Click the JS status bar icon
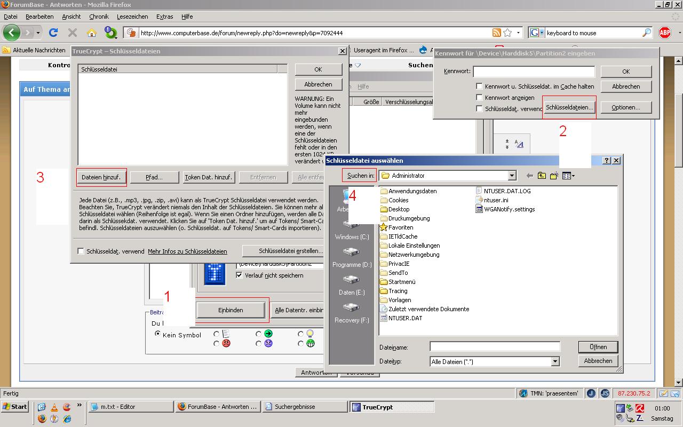The image size is (683, 427). point(605,393)
